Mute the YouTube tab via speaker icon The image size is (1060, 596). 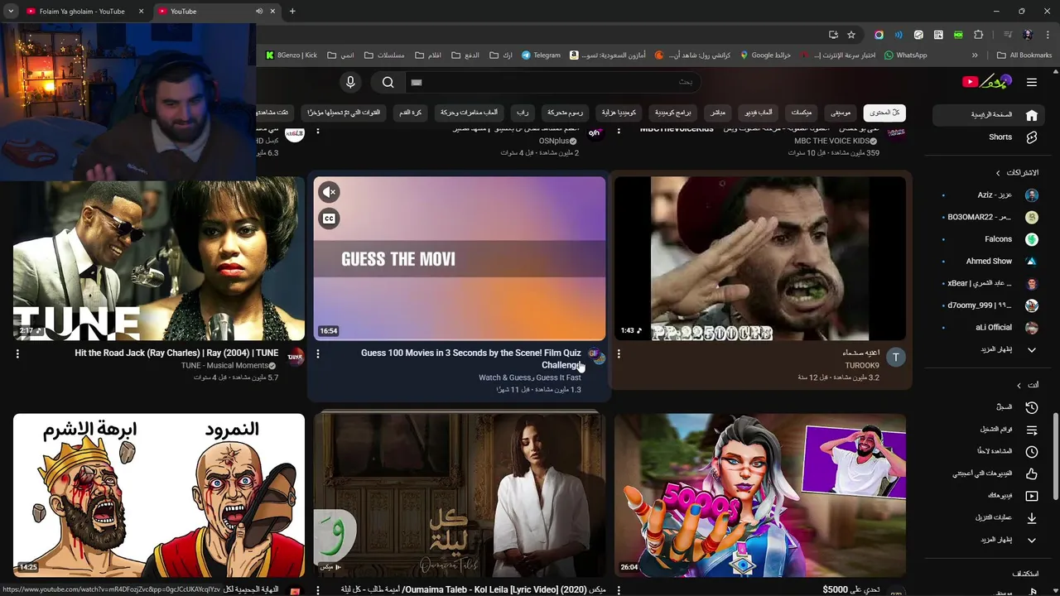(x=259, y=12)
